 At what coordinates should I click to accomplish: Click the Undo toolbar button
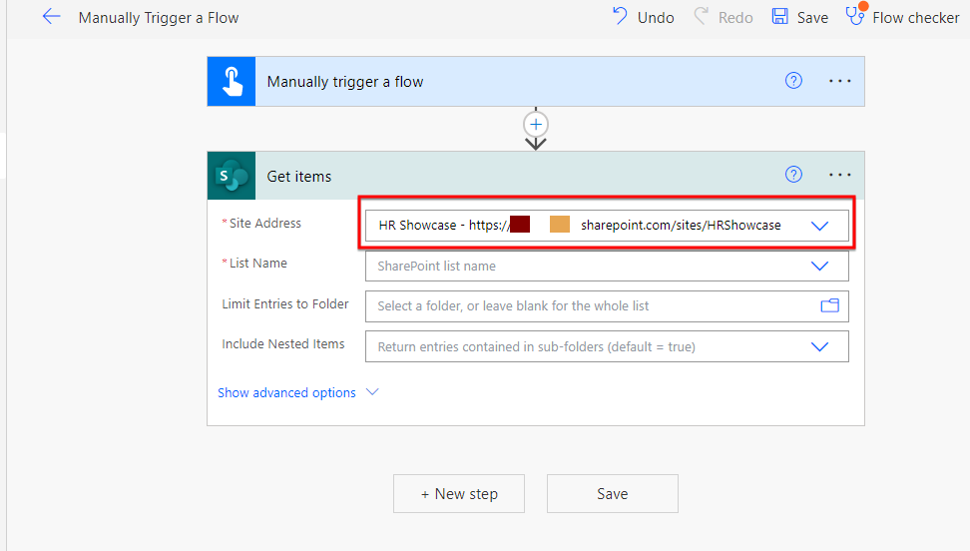tap(644, 17)
